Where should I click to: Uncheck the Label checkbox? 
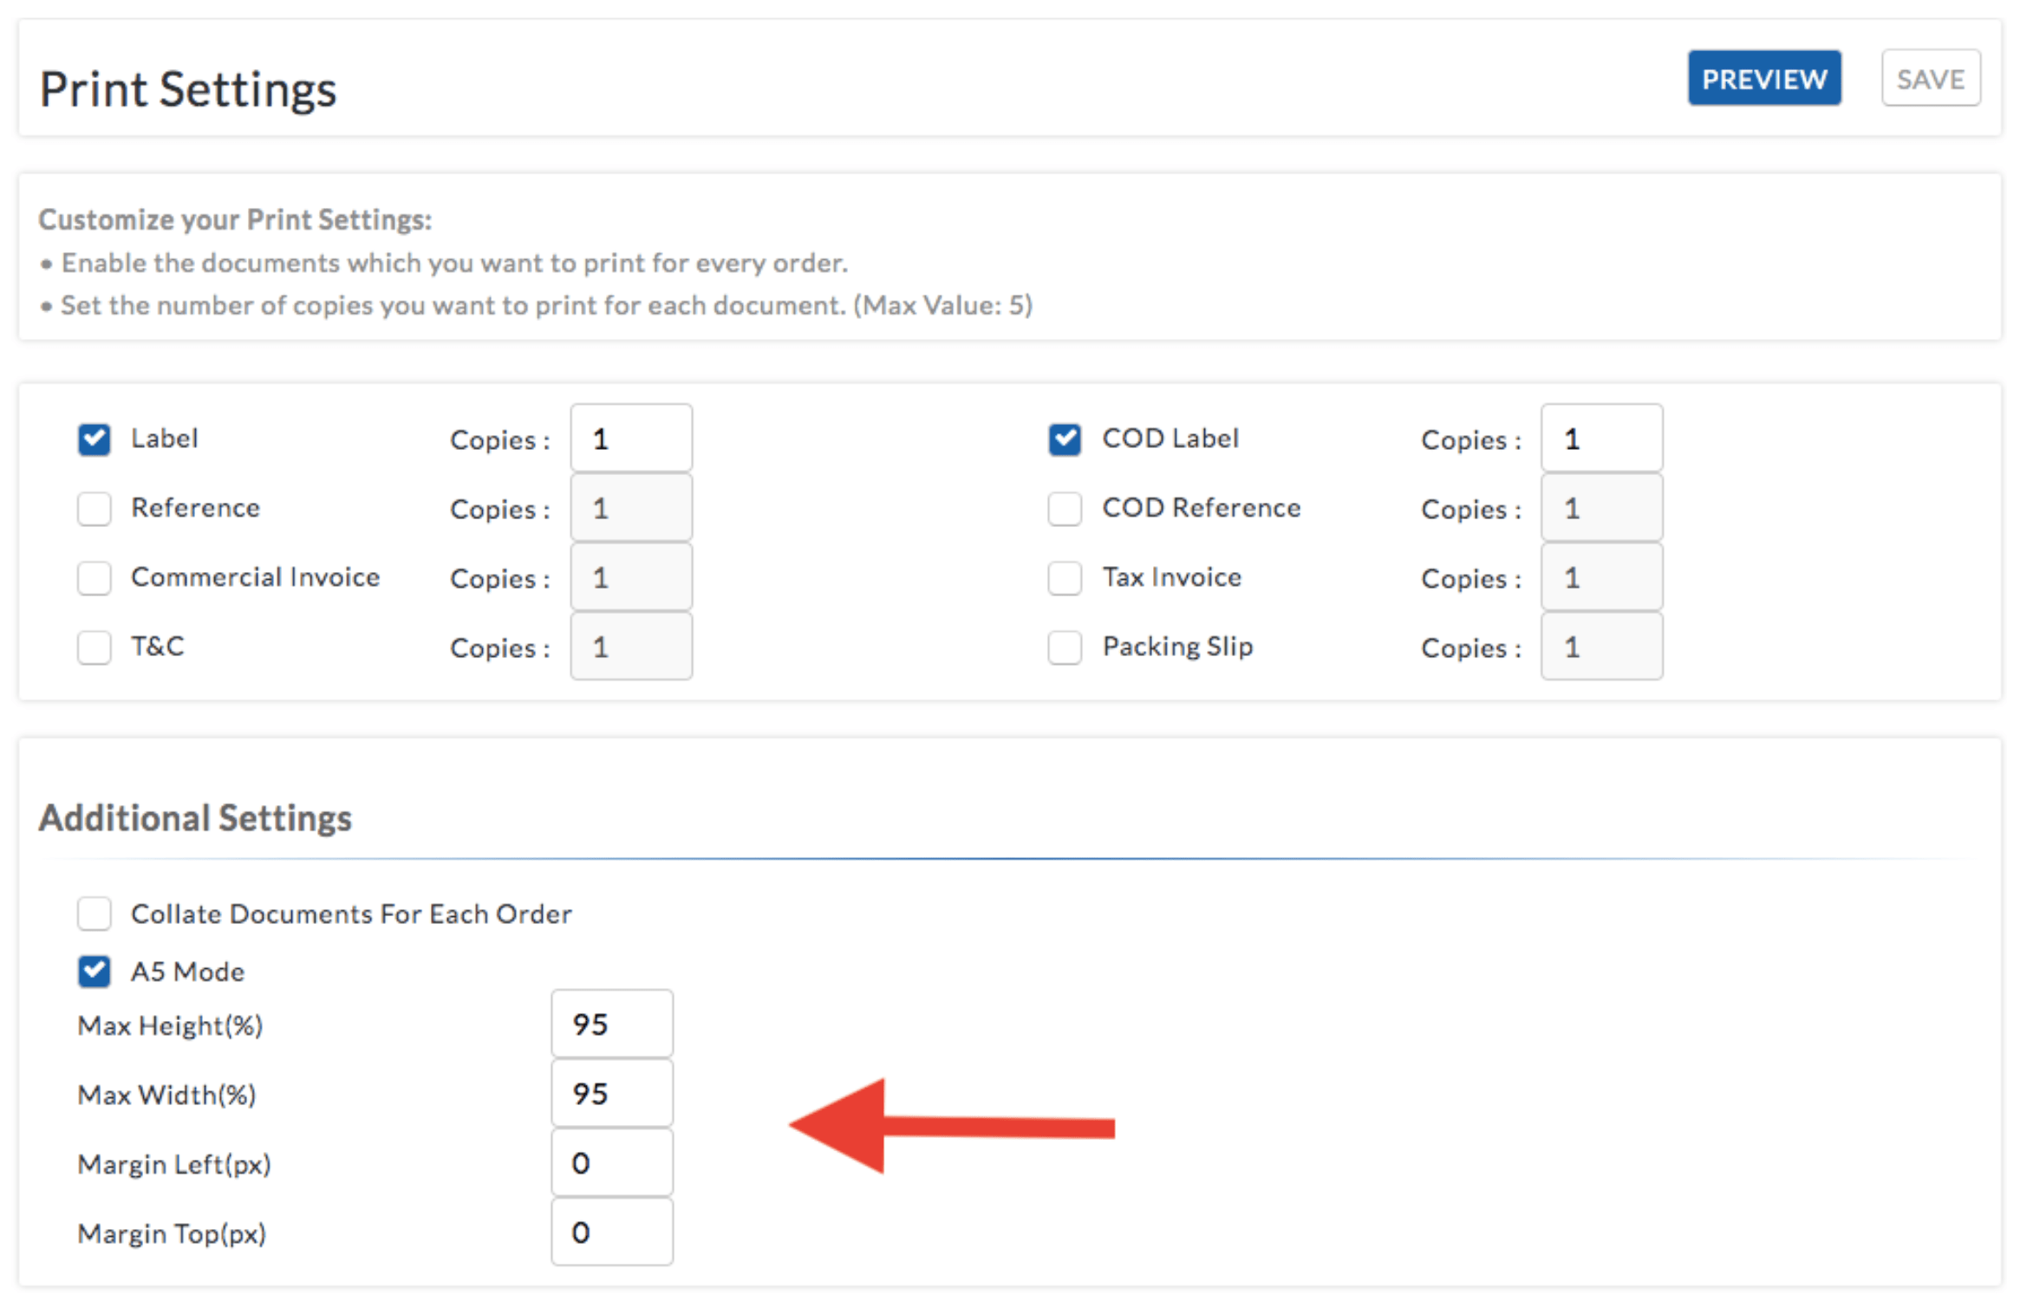[94, 439]
